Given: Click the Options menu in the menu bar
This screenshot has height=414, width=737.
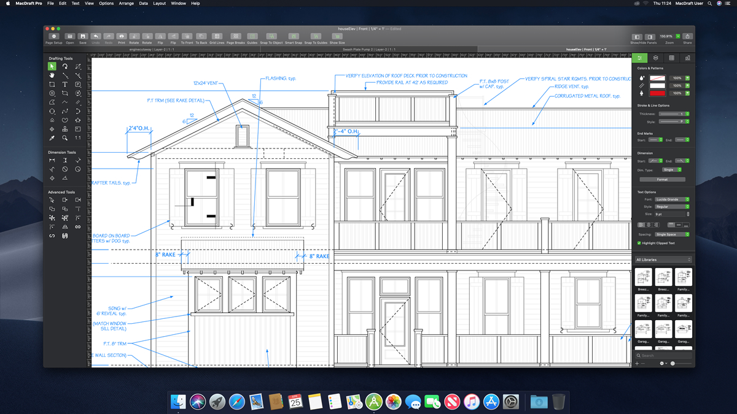Looking at the screenshot, I should (x=106, y=3).
